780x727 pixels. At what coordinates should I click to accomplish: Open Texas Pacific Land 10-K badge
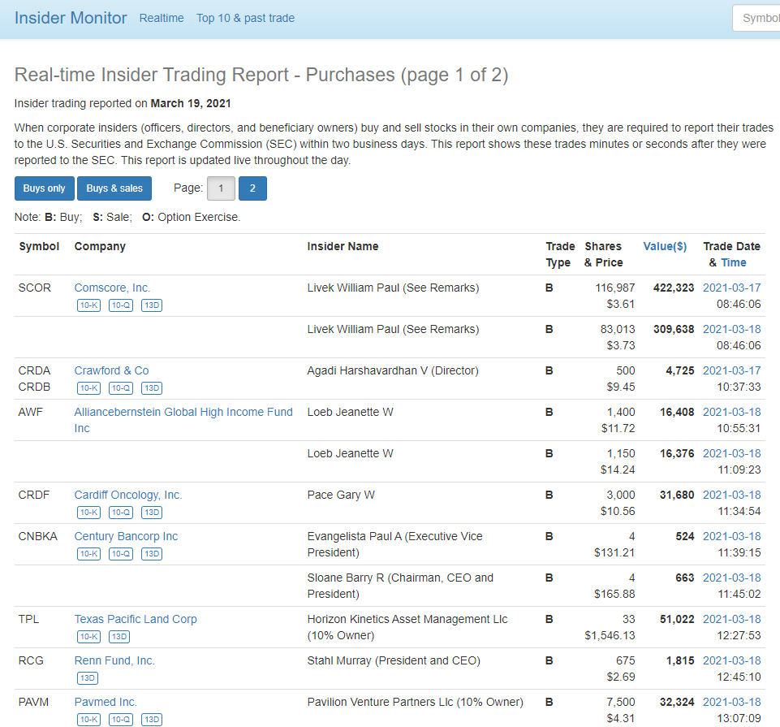pos(89,636)
